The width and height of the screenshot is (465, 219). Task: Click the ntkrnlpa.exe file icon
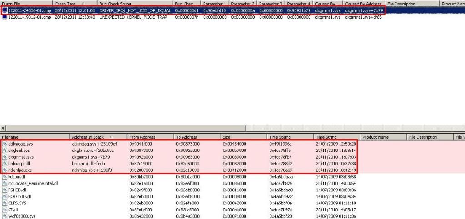click(x=5, y=170)
